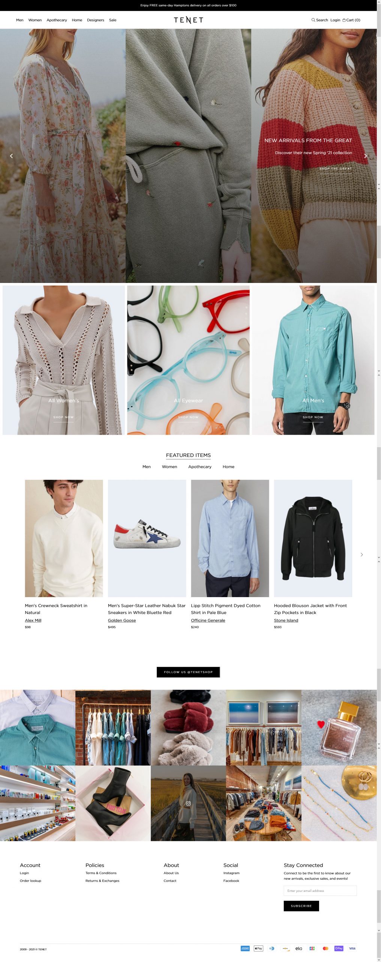Open the Golden Goose brand link
The height and width of the screenshot is (962, 381).
(x=122, y=620)
